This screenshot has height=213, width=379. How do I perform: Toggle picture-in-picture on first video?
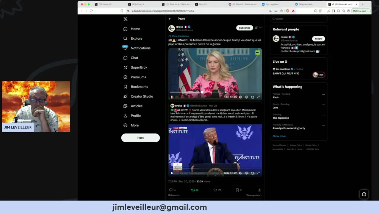[x=252, y=97]
